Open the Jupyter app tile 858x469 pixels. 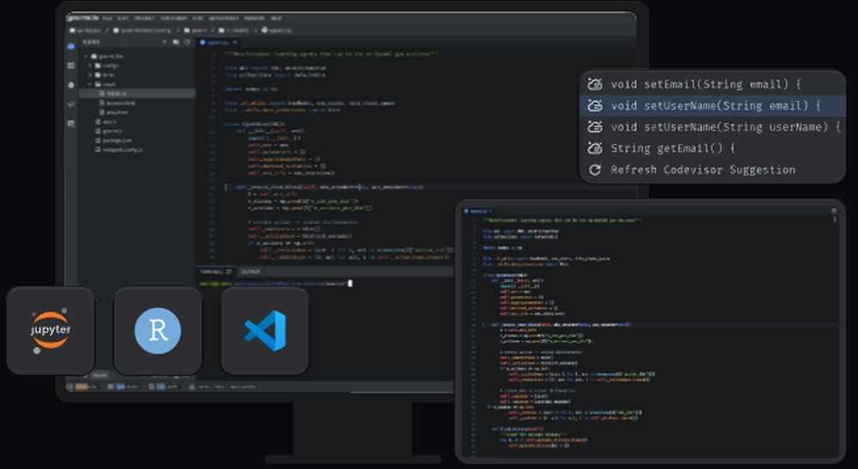click(x=51, y=331)
